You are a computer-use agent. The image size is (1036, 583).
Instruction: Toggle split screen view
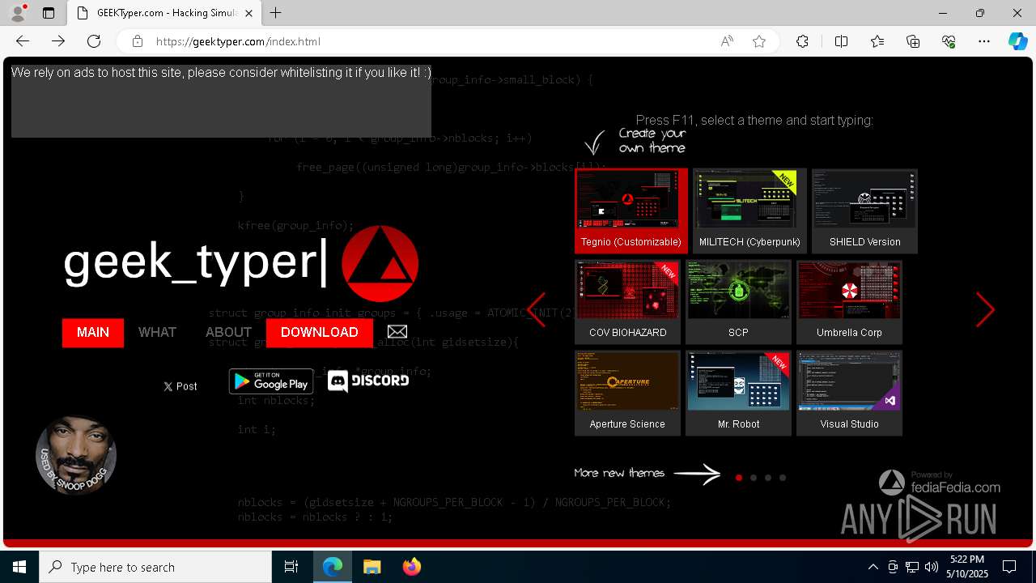pos(841,41)
